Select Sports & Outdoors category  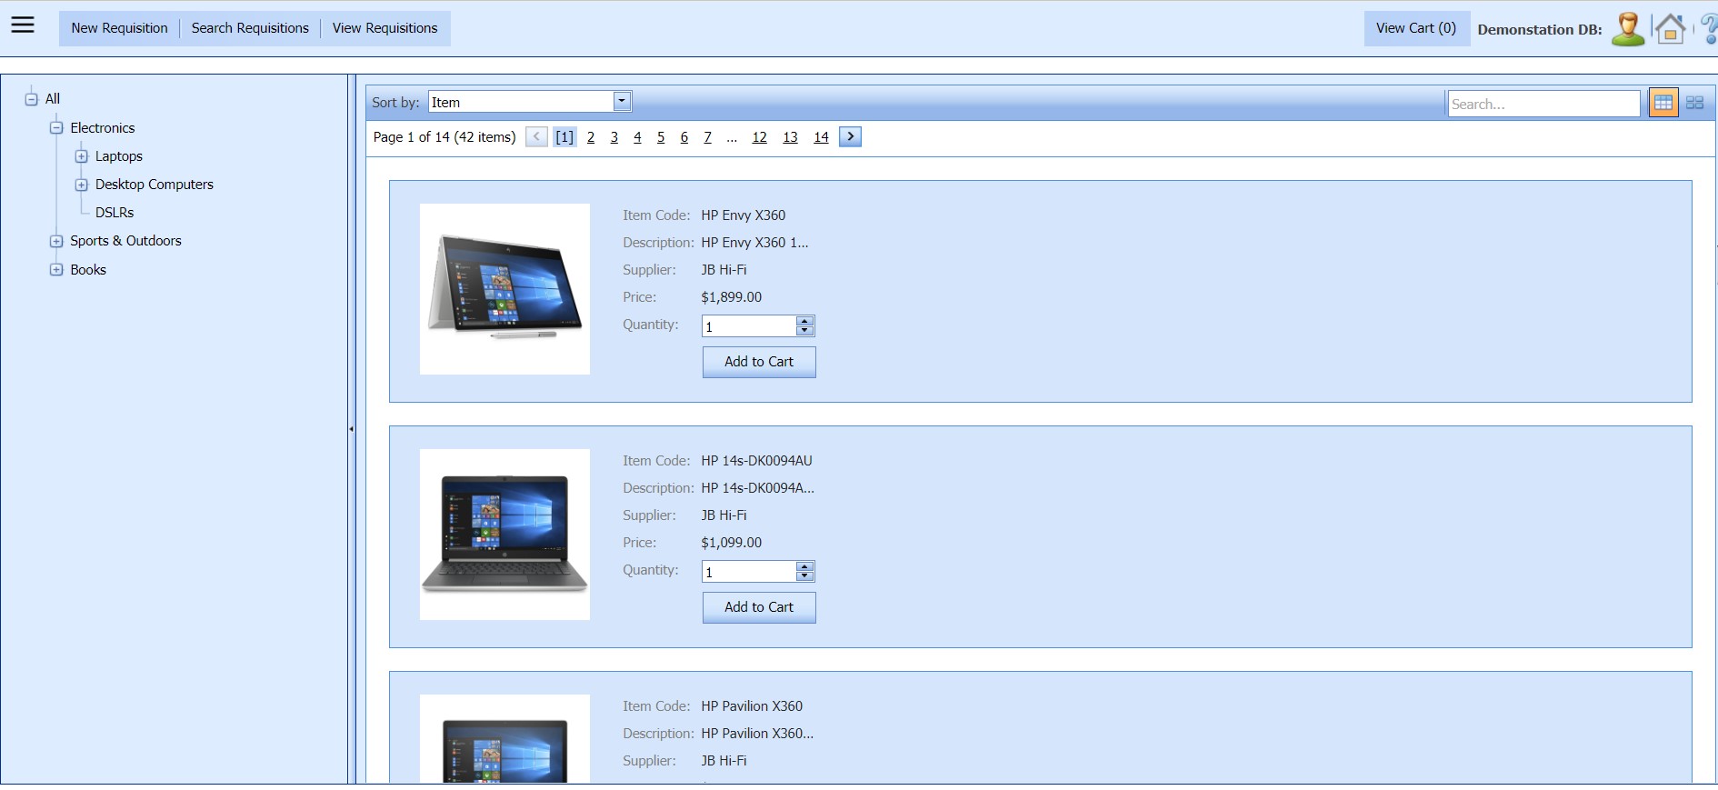[126, 241]
